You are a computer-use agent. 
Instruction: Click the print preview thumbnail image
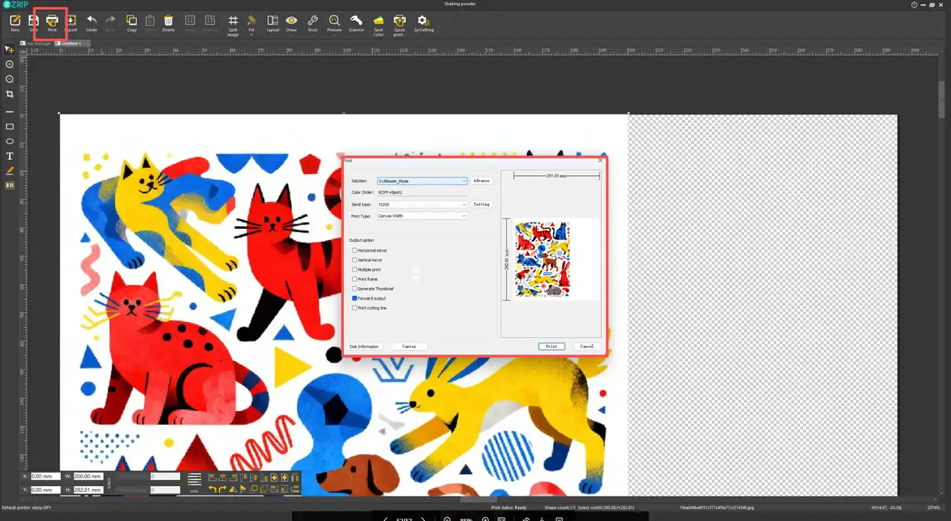pos(542,259)
